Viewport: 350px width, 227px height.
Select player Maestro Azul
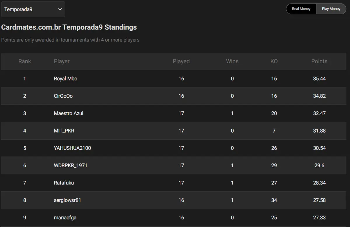tap(69, 113)
